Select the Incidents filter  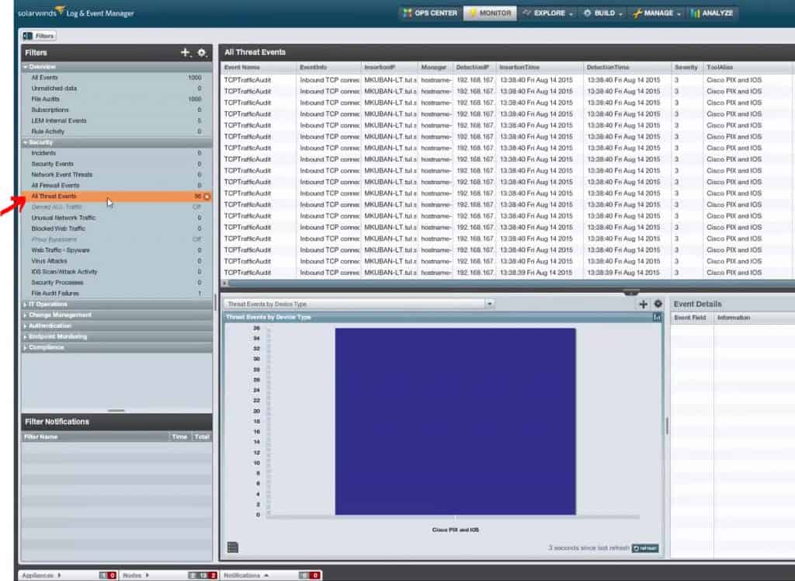pyautogui.click(x=116, y=153)
